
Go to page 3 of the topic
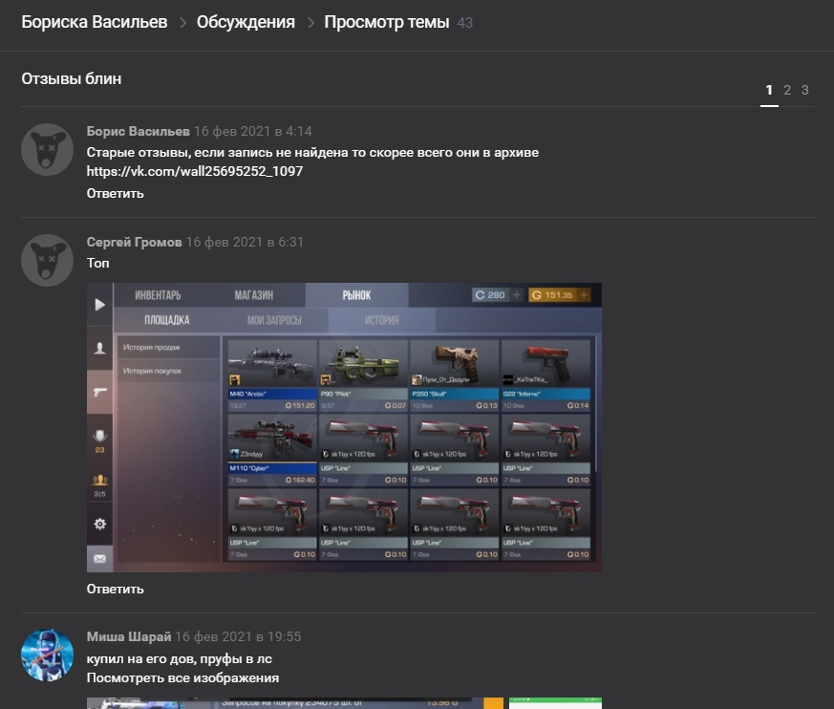[805, 90]
